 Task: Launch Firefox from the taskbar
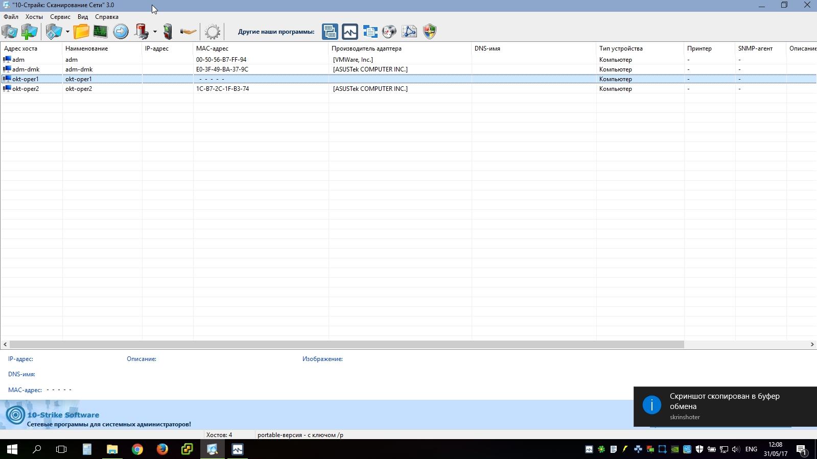click(x=162, y=449)
